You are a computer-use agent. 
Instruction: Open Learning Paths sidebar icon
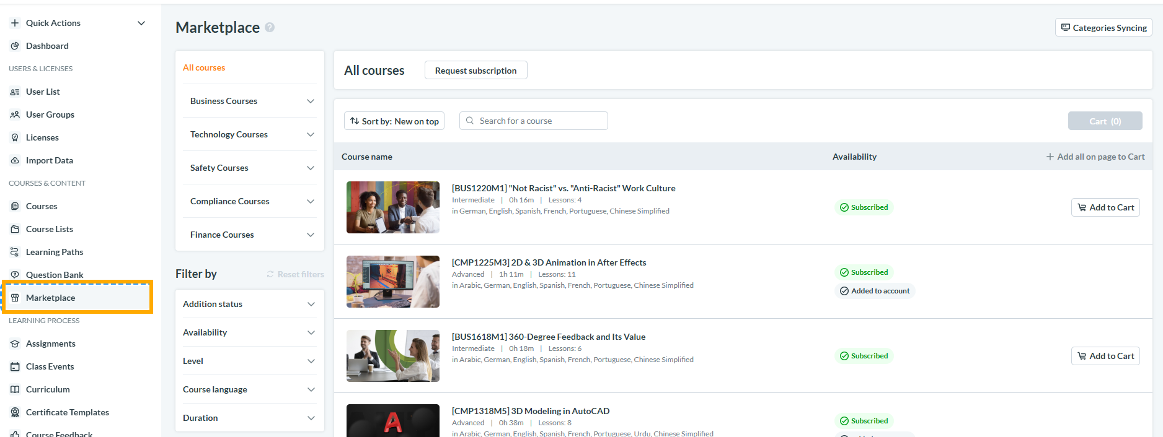(15, 252)
